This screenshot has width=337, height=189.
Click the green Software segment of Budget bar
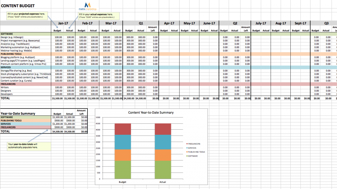[x=122, y=170]
